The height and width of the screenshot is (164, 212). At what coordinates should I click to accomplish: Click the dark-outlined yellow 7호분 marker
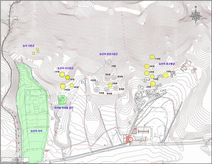pyautogui.click(x=68, y=77)
